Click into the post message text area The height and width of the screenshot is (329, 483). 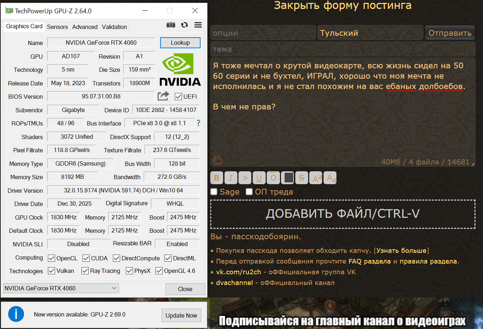coord(343,112)
